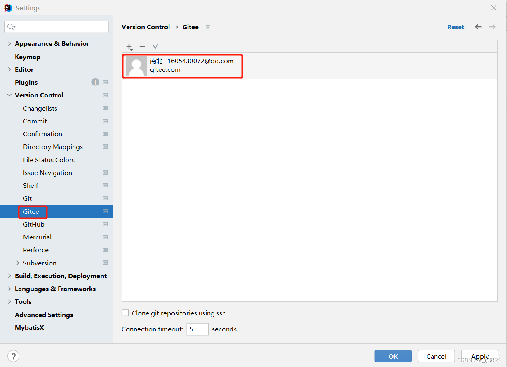Click project settings icon next to Issue Navigation
The width and height of the screenshot is (507, 367).
coord(106,173)
